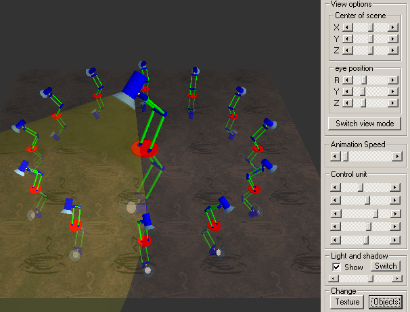Image resolution: width=410 pixels, height=312 pixels.
Task: Click the eye position R slider thumb
Action: point(363,80)
